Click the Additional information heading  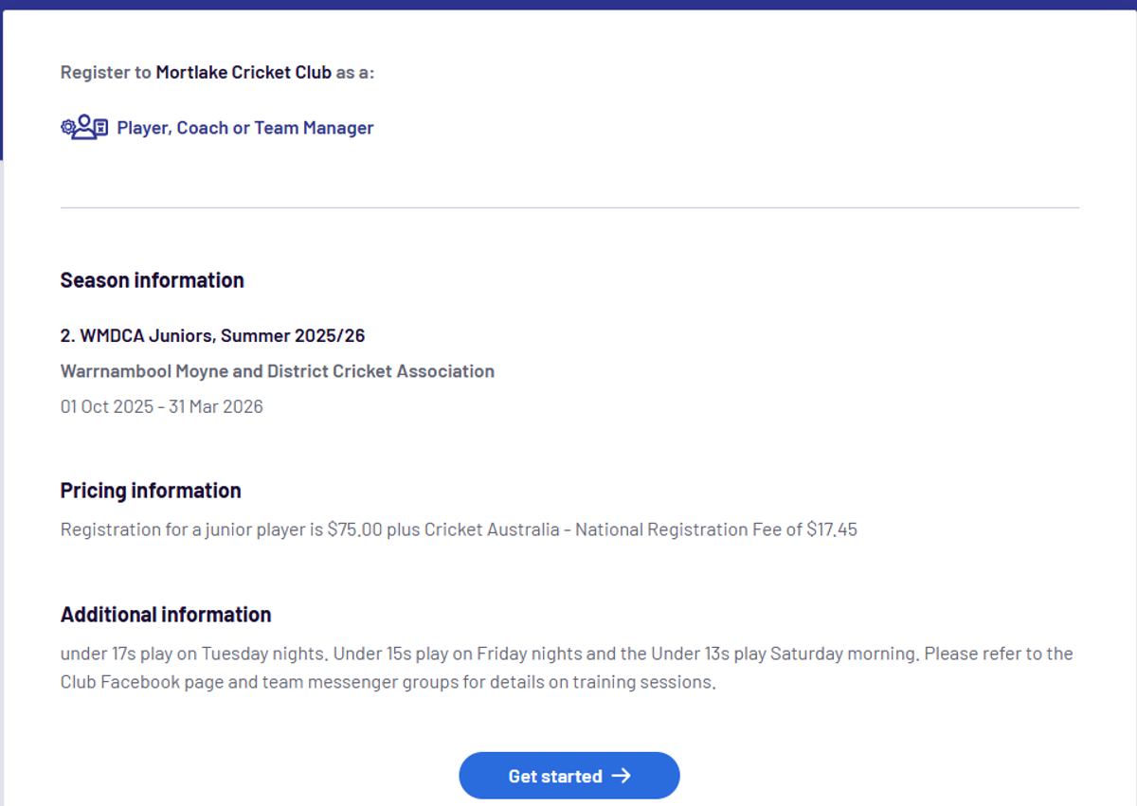166,615
